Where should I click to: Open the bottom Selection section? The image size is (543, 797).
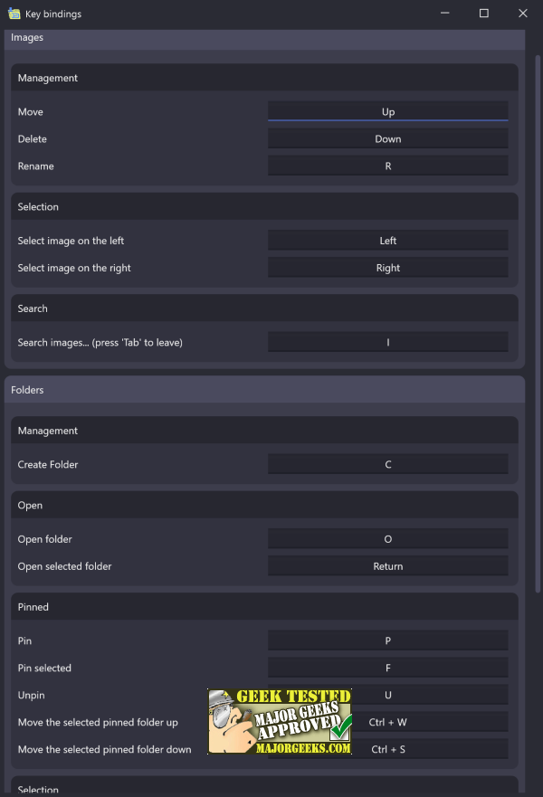point(38,788)
